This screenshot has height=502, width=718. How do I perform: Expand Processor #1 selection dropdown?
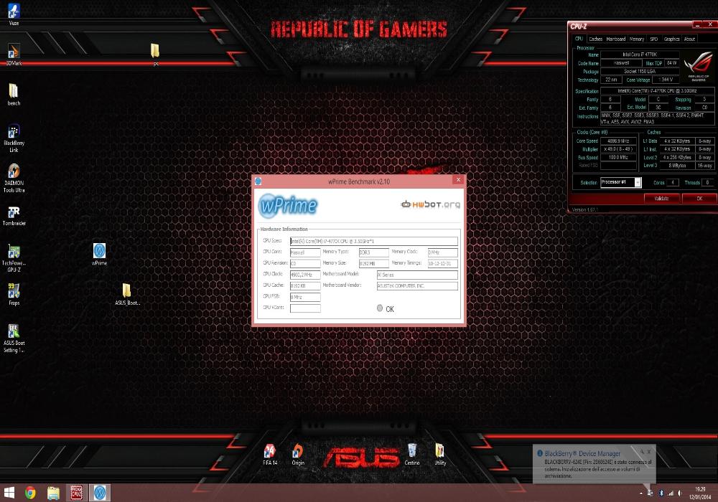click(x=638, y=182)
